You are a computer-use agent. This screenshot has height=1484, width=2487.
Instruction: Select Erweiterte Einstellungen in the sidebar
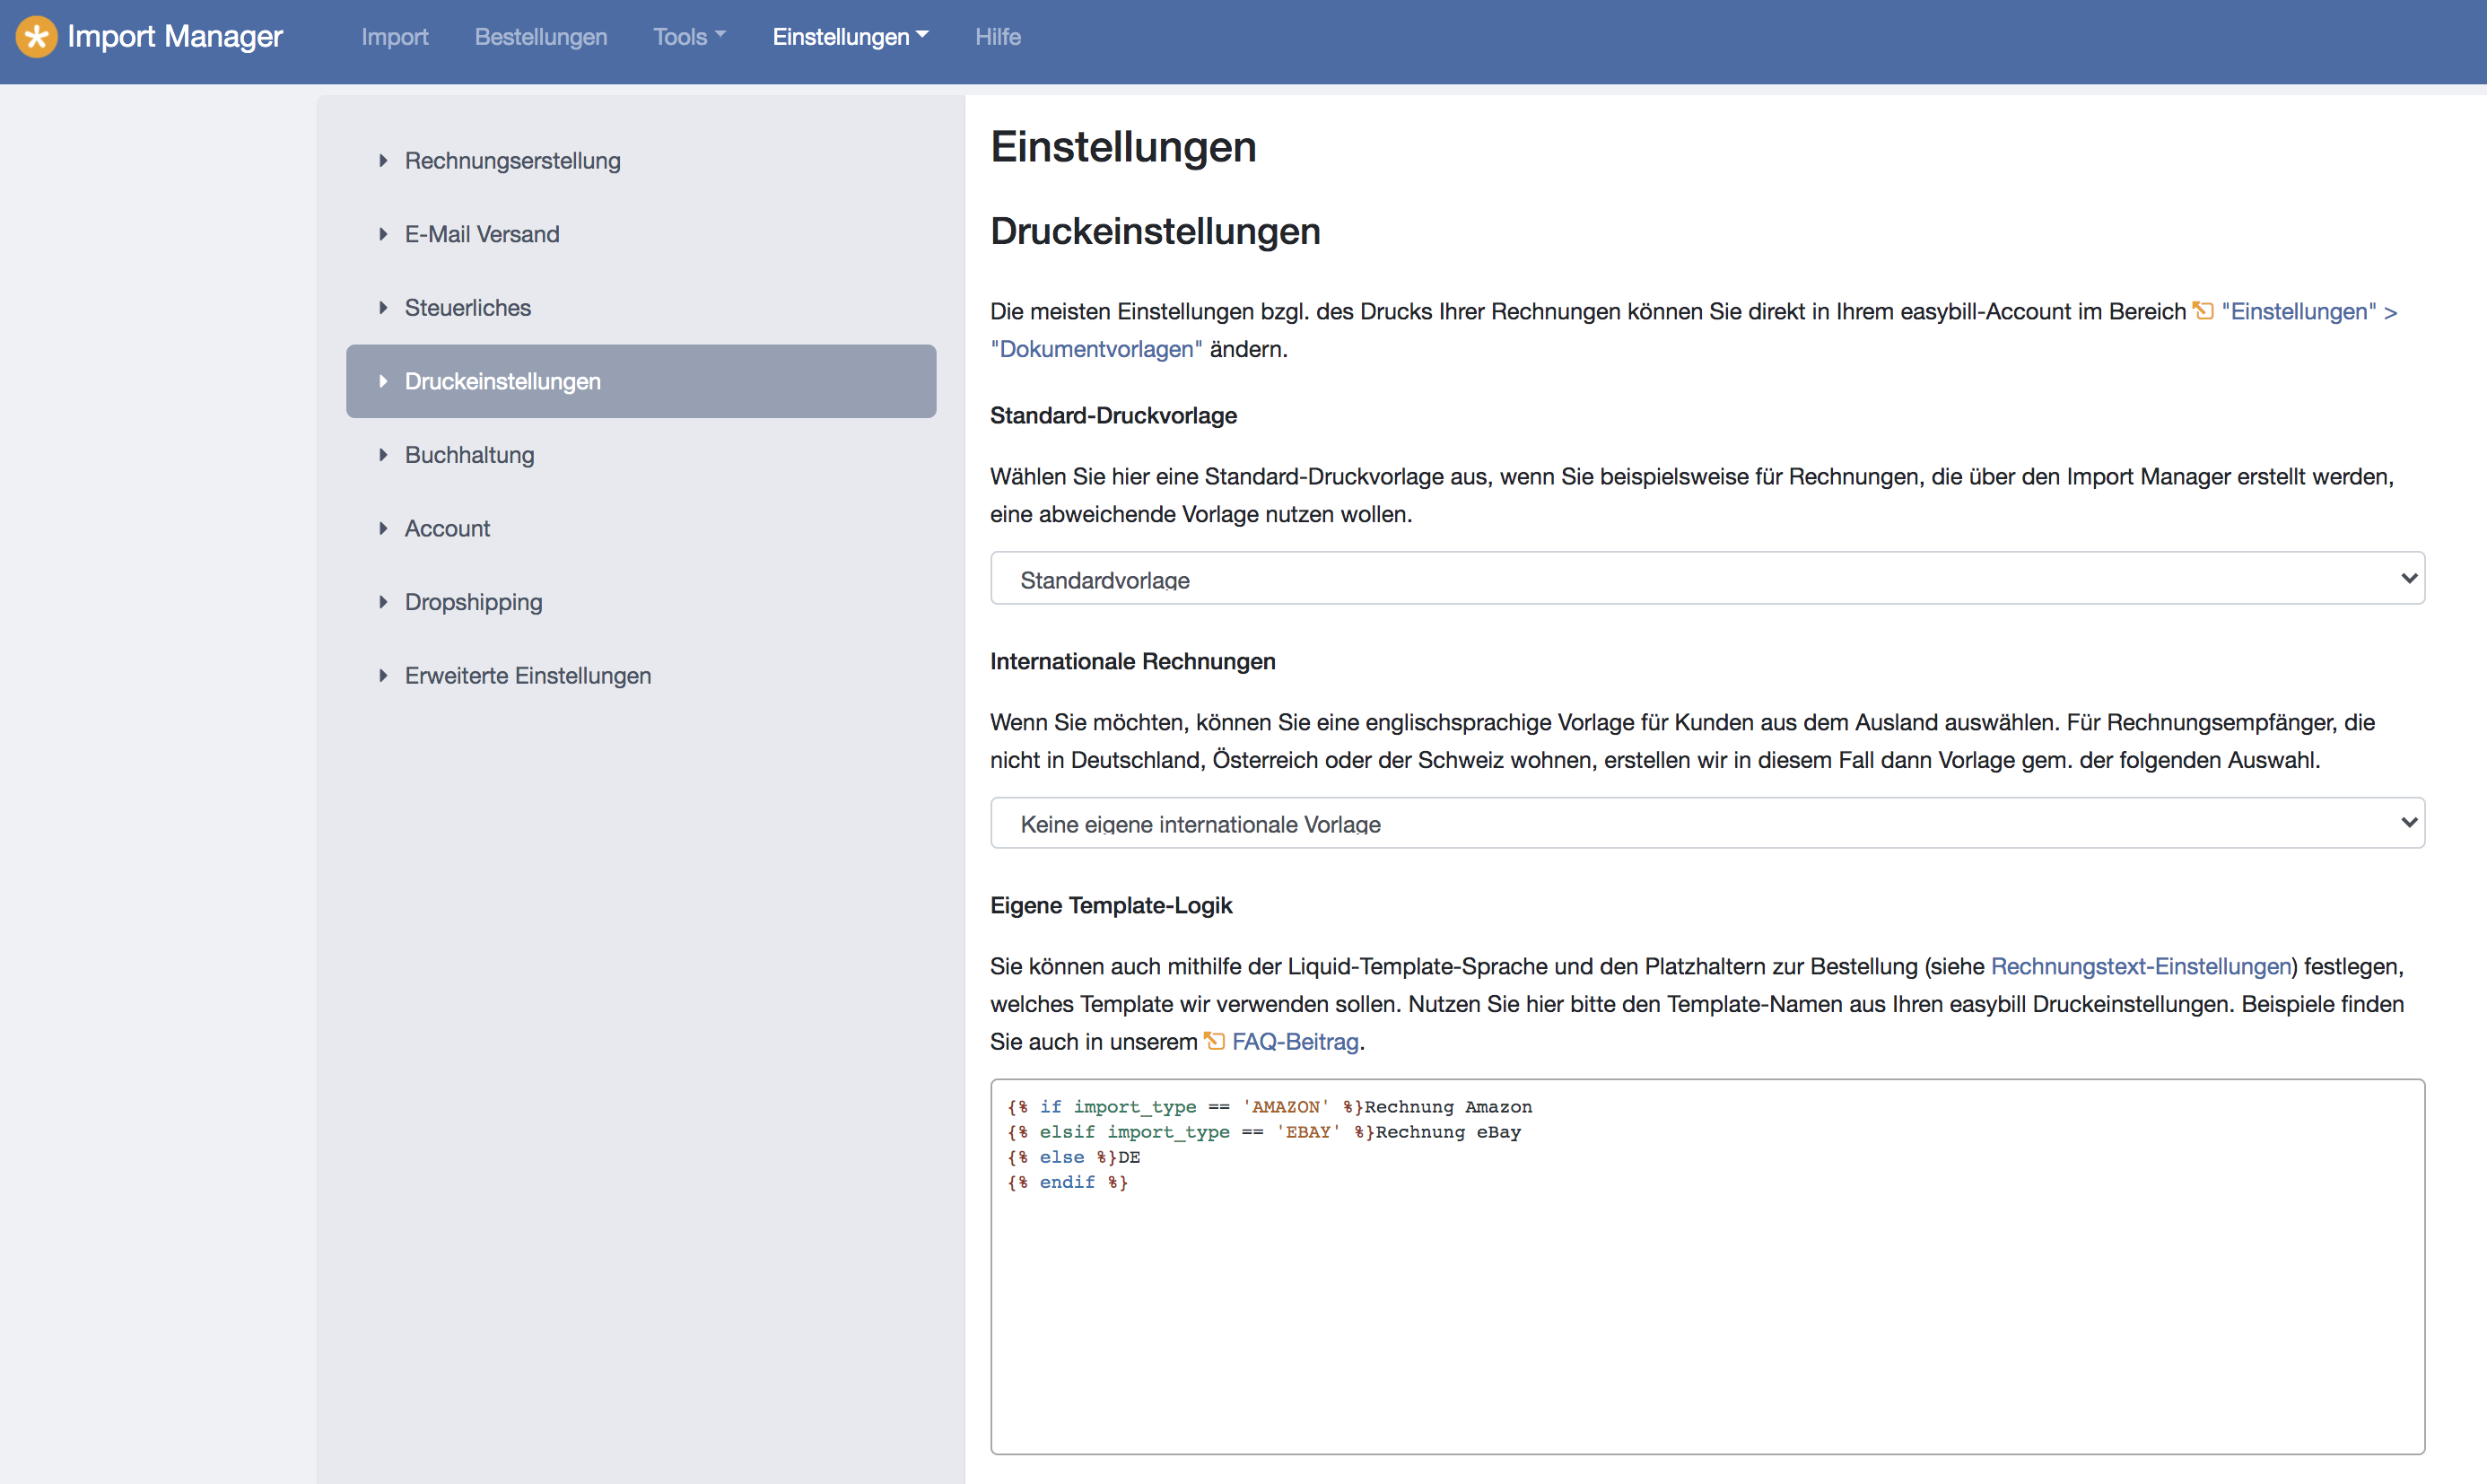pyautogui.click(x=527, y=676)
